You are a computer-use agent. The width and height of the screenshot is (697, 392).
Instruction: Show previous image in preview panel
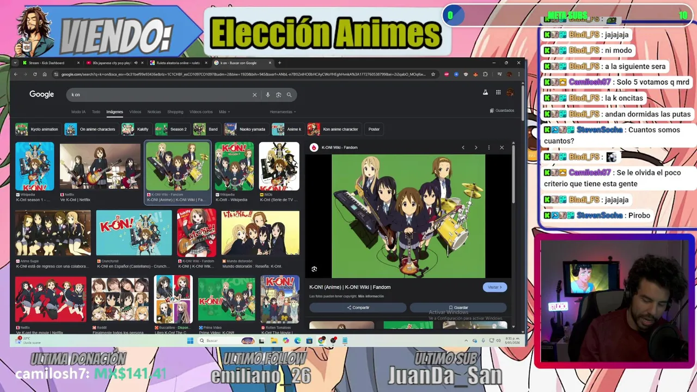pos(463,148)
